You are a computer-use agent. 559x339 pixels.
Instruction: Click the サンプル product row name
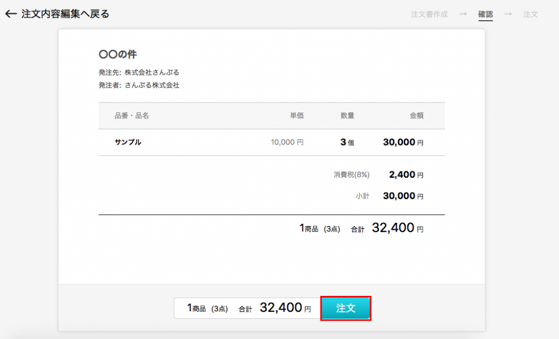click(128, 142)
